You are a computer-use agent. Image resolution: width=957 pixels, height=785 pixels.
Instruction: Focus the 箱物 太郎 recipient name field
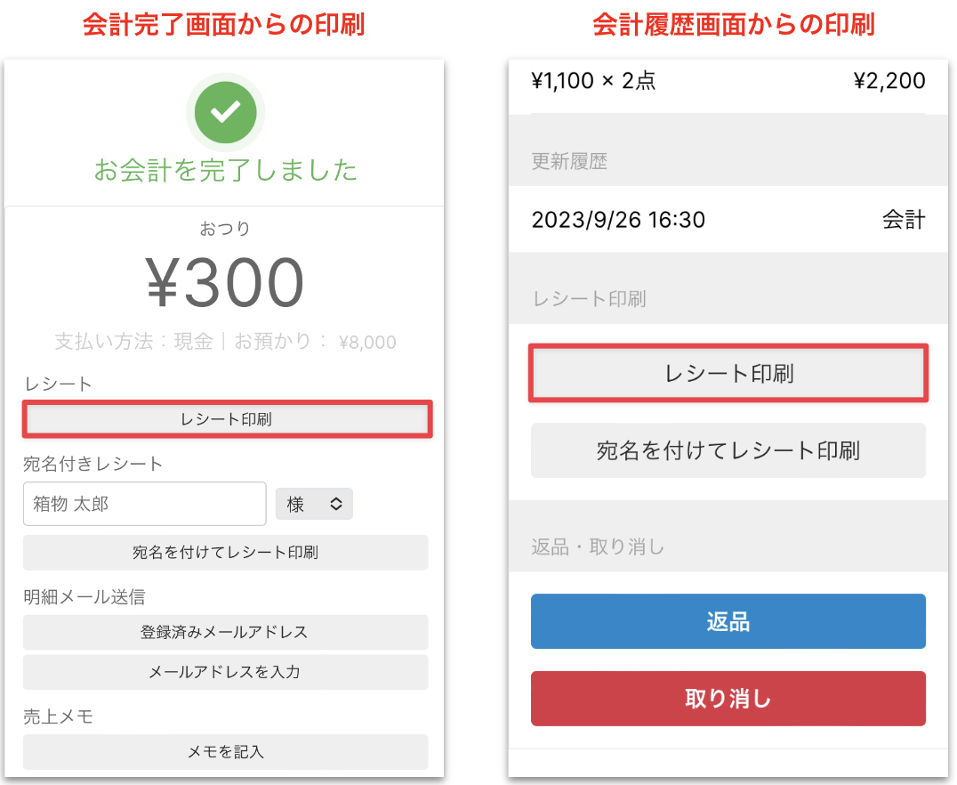coord(144,504)
